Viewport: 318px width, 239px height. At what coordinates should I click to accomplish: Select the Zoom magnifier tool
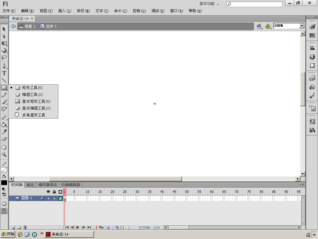click(x=4, y=154)
